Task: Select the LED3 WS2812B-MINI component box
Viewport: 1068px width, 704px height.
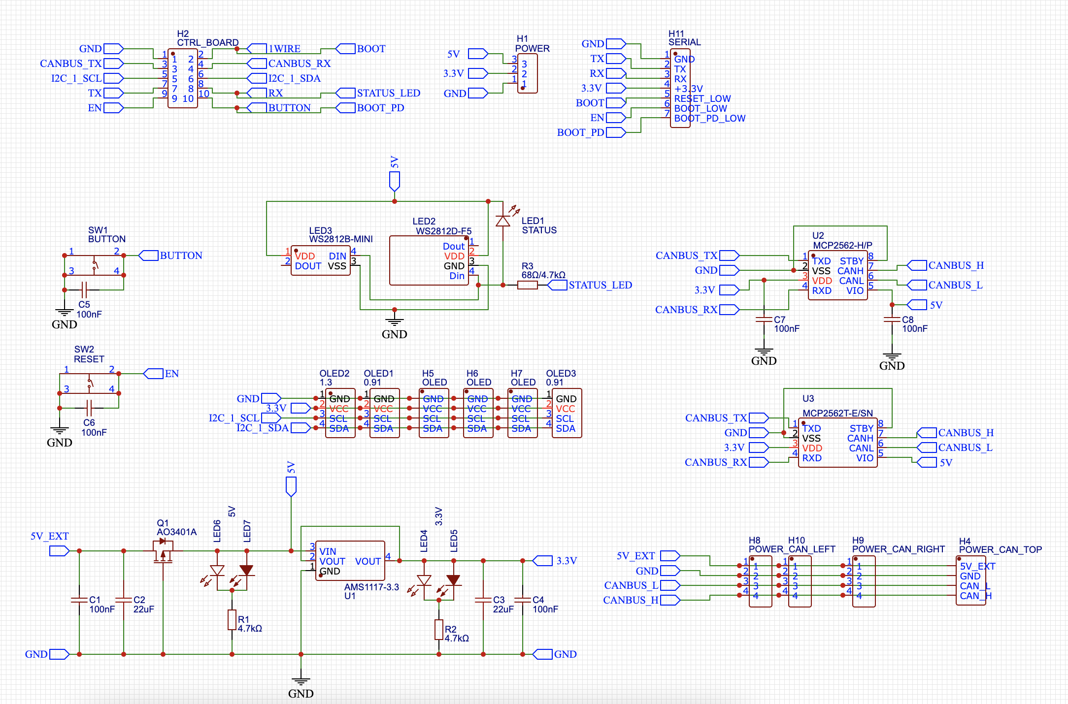Action: pyautogui.click(x=321, y=260)
